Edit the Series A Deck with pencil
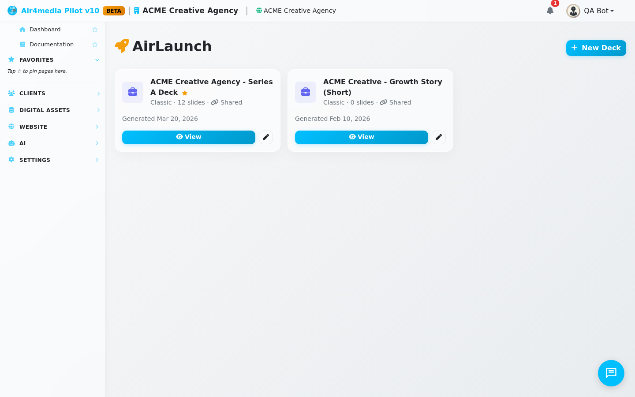The height and width of the screenshot is (397, 635). [x=266, y=137]
